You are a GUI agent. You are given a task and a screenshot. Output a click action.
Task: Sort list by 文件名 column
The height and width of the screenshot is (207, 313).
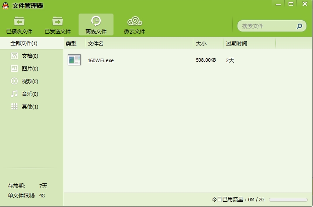click(96, 44)
